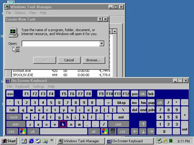The width and height of the screenshot is (194, 145).
Task: Select the svchost.exe process row
Action: (62, 71)
